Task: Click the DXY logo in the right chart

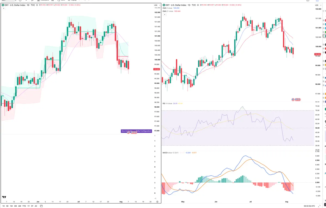Action: (x=164, y=5)
